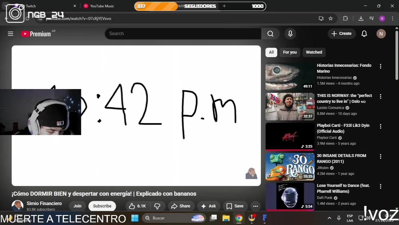
Task: Click the Daft Punk channel name
Action: point(325,198)
